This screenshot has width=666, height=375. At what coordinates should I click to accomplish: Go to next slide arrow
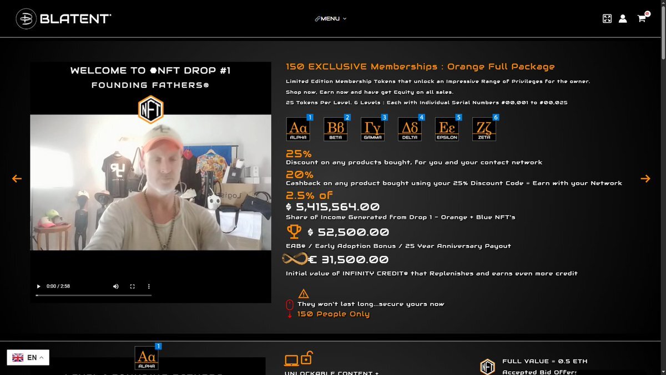(x=645, y=178)
